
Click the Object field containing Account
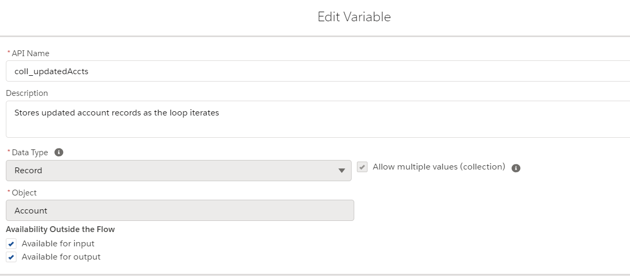pos(180,210)
